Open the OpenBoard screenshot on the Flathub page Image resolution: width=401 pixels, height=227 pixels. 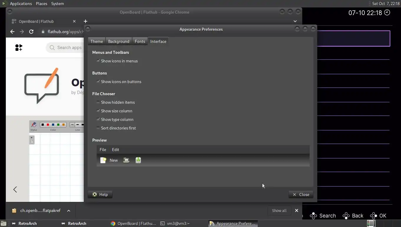[x=57, y=161]
